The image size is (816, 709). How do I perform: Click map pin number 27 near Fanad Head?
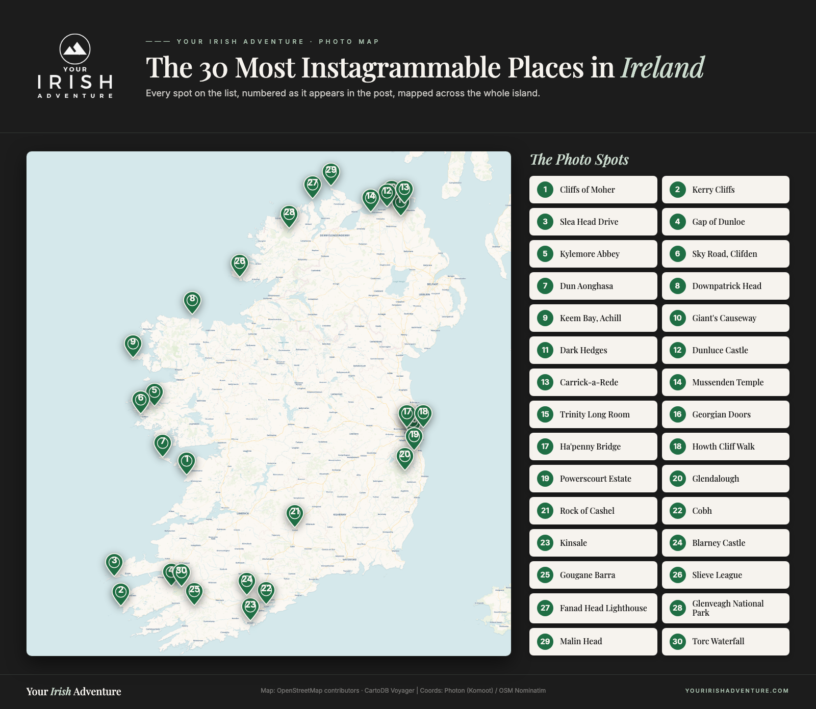click(x=313, y=186)
